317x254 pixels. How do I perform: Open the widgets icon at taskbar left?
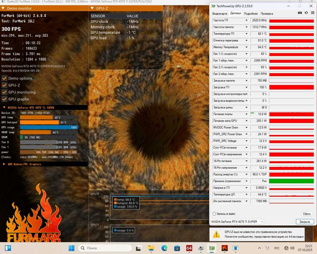pos(8,248)
